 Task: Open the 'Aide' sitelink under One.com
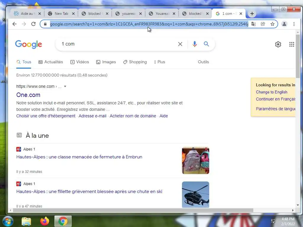click(x=164, y=116)
